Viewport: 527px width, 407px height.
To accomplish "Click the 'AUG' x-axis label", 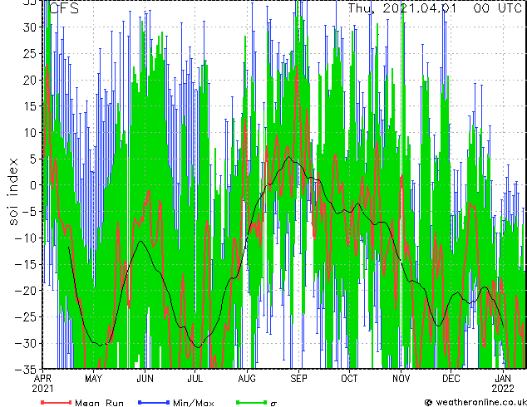I will coord(247,379).
